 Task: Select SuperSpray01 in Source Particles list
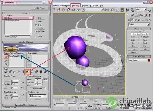coord(14,56)
